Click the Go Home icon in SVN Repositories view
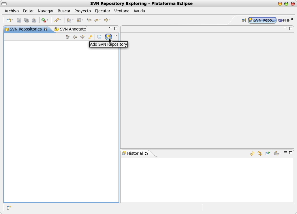The width and height of the screenshot is (297, 214). [67, 37]
